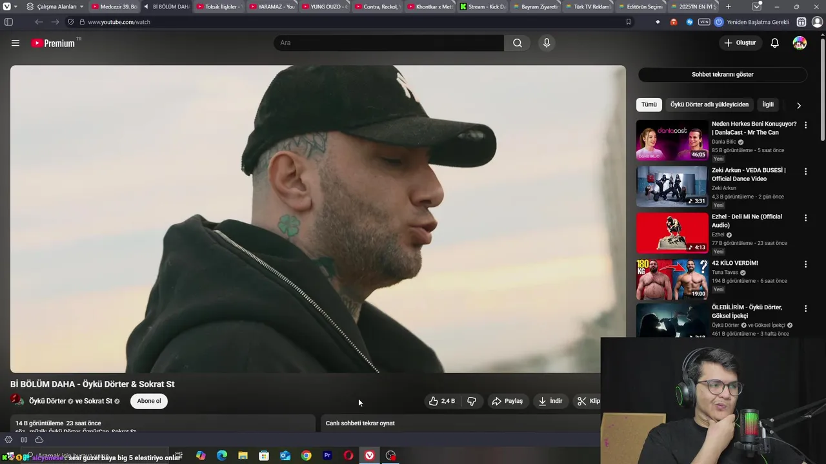Switch to the Medcezir 39. Bö tab
Viewport: 826px width, 464px height.
point(114,6)
